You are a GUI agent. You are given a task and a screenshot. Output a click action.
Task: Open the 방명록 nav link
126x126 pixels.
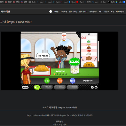click(107, 12)
